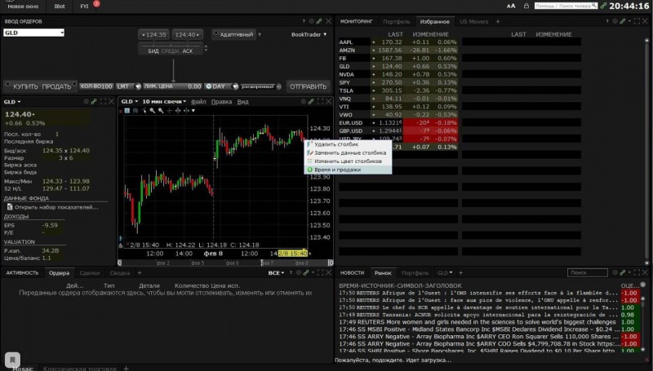Click Открыть набор показателей link
This screenshot has width=653, height=371.
tap(56, 207)
